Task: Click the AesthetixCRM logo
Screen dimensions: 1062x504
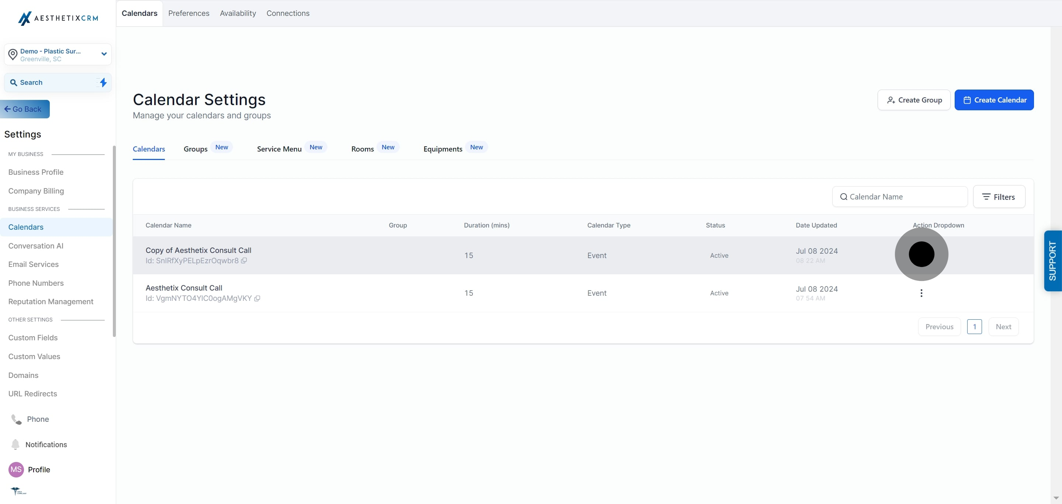Action: tap(58, 18)
